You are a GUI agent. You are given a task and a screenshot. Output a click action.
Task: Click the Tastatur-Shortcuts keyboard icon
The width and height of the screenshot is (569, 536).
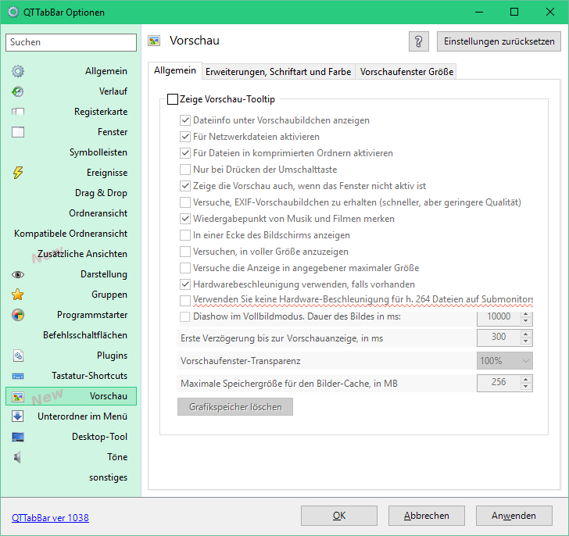(18, 376)
